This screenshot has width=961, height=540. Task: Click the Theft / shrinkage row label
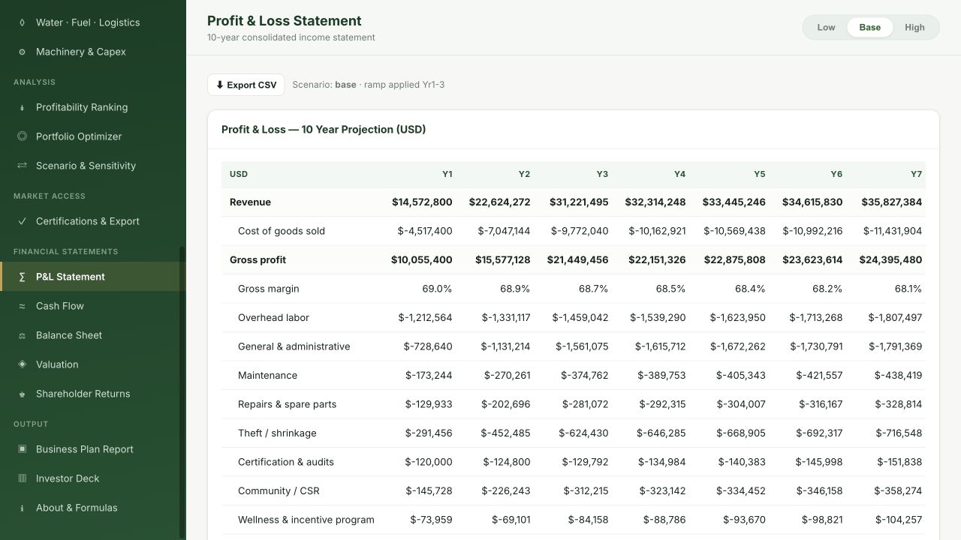(277, 433)
